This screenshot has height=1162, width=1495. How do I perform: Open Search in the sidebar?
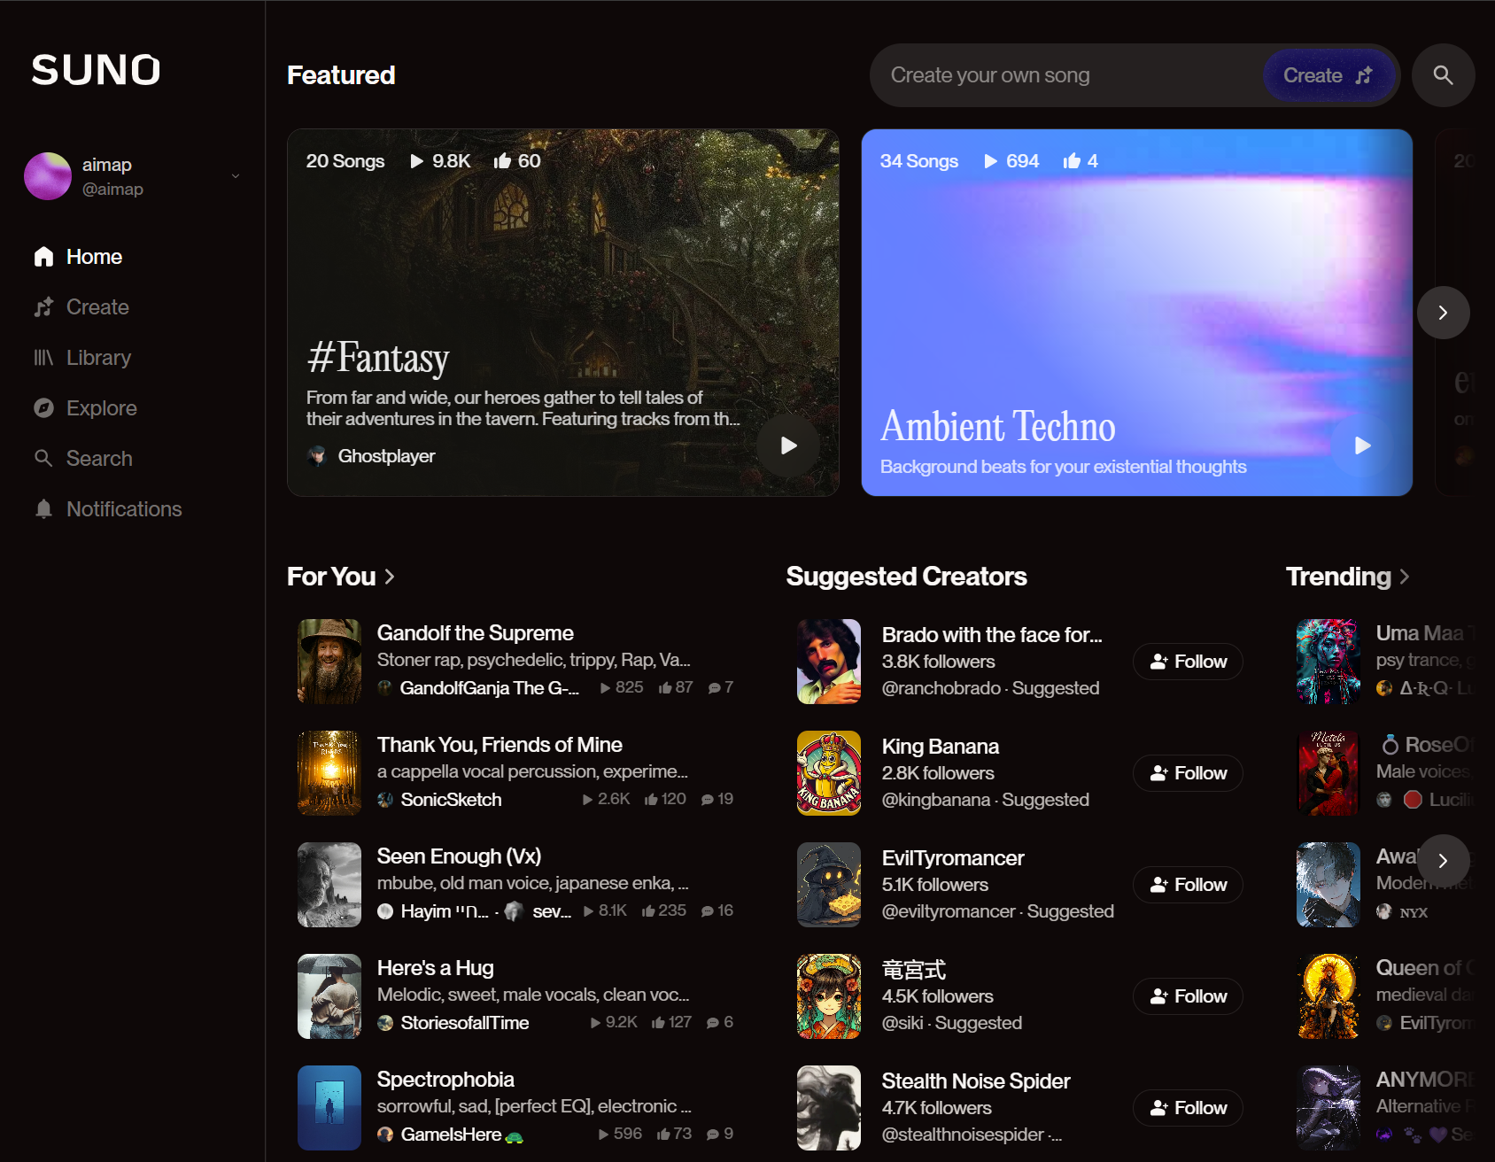(98, 459)
